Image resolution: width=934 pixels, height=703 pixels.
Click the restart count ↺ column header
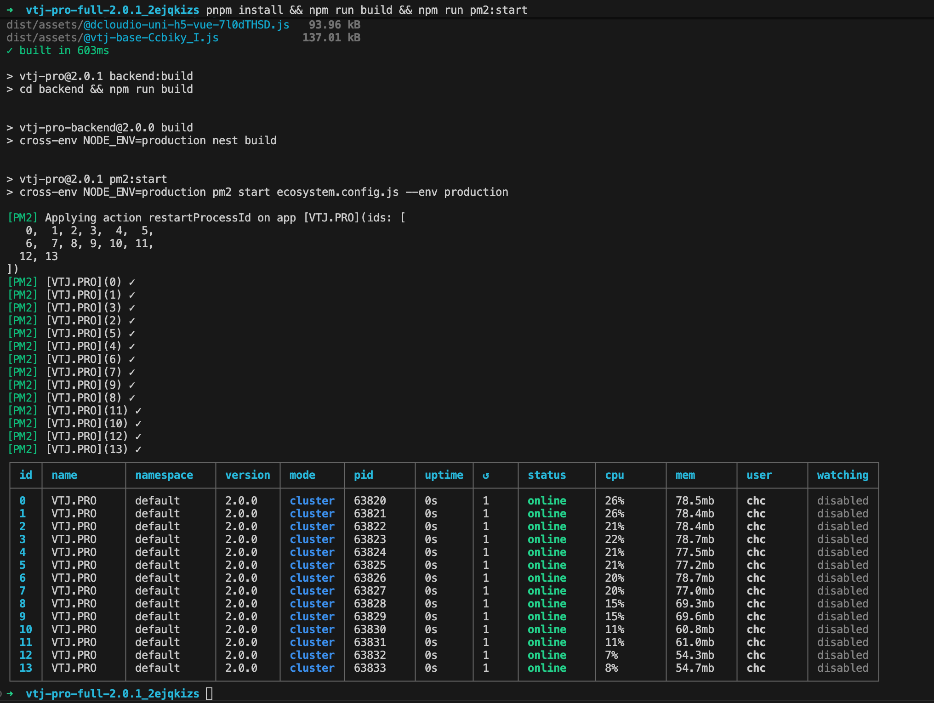(x=486, y=476)
